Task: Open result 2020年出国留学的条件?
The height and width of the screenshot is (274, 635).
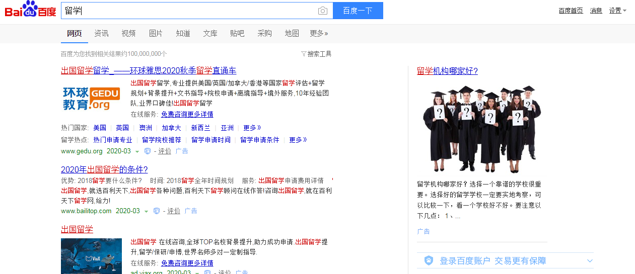Action: coord(104,169)
